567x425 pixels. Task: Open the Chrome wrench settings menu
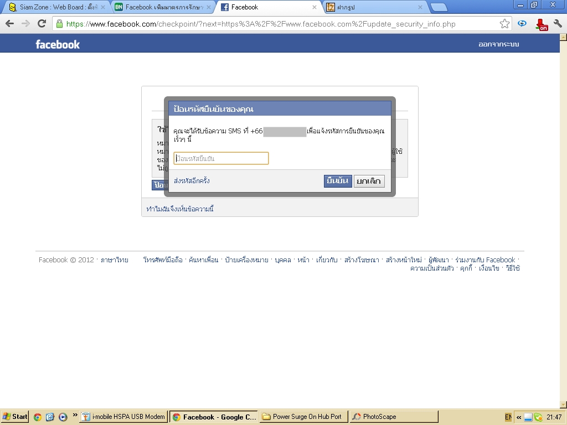558,24
